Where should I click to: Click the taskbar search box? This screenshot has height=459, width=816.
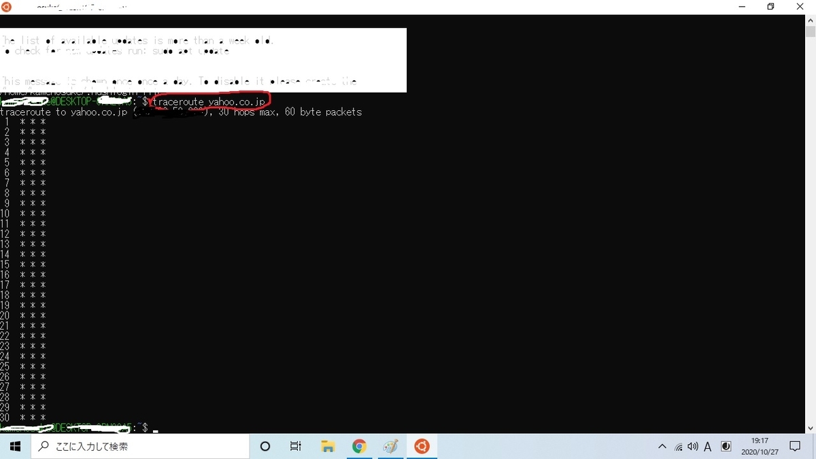(140, 447)
